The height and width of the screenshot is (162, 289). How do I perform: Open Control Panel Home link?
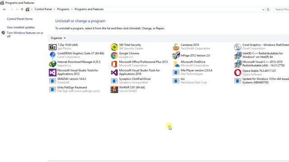click(x=20, y=19)
